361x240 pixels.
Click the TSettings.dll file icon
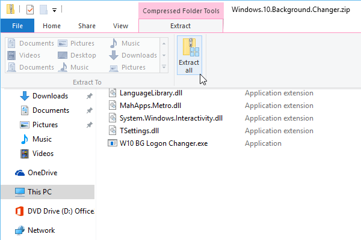pyautogui.click(x=113, y=131)
